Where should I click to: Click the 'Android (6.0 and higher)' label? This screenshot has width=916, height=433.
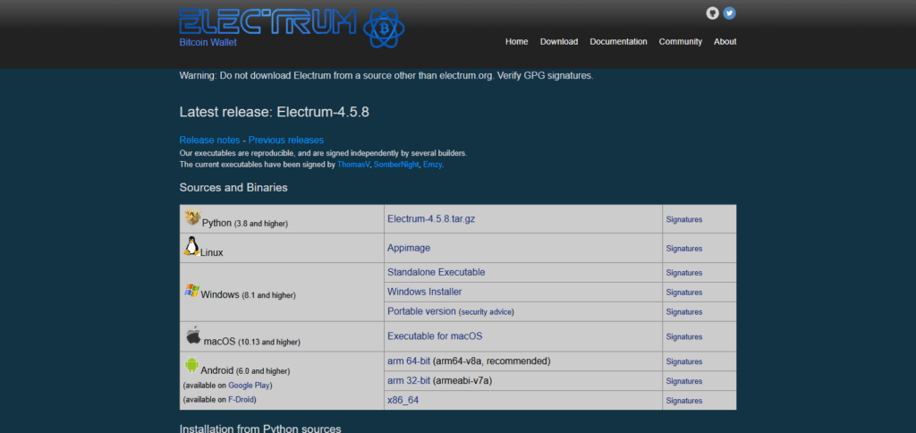click(x=245, y=370)
